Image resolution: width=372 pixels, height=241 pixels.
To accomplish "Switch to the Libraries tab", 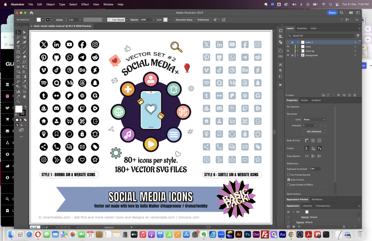I will (307, 206).
